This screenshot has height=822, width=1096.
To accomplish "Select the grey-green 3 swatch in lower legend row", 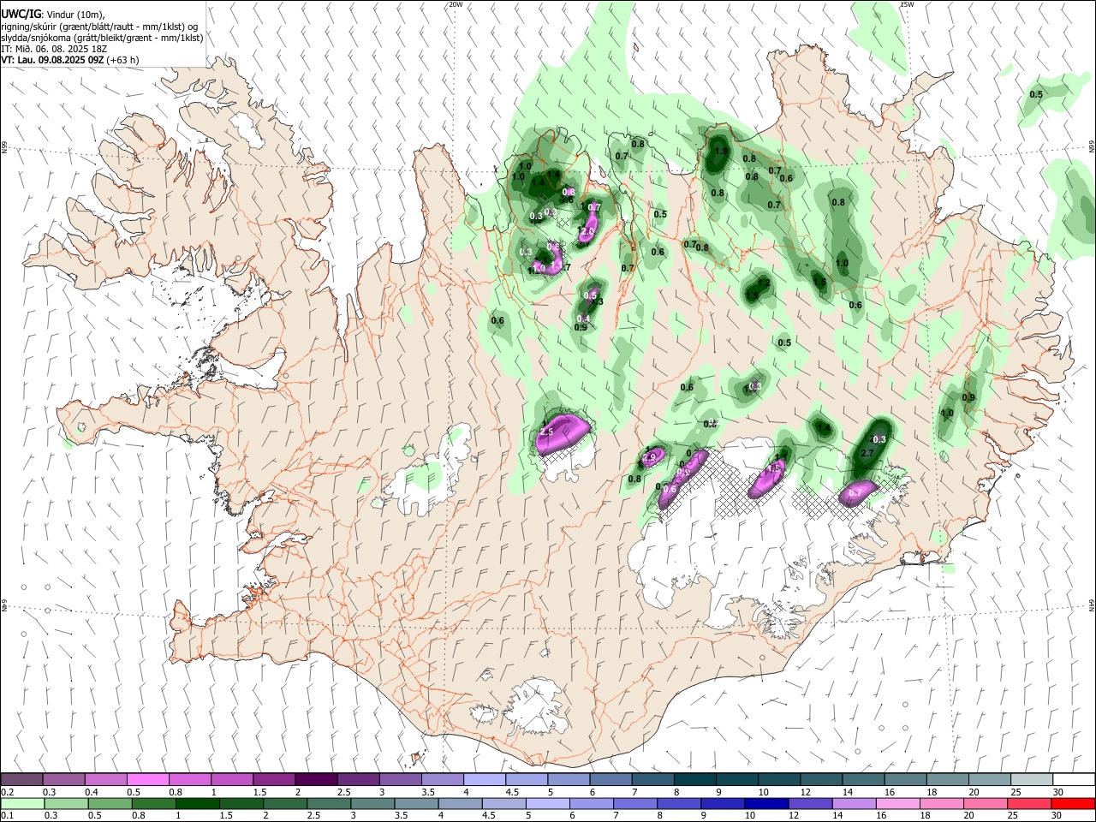I will pos(372,803).
